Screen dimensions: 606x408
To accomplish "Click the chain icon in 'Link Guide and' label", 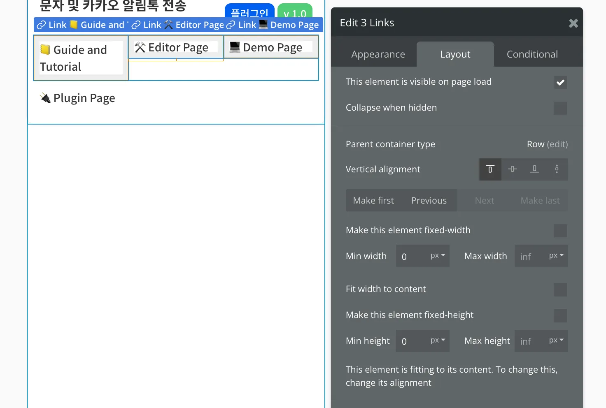I will tap(41, 25).
